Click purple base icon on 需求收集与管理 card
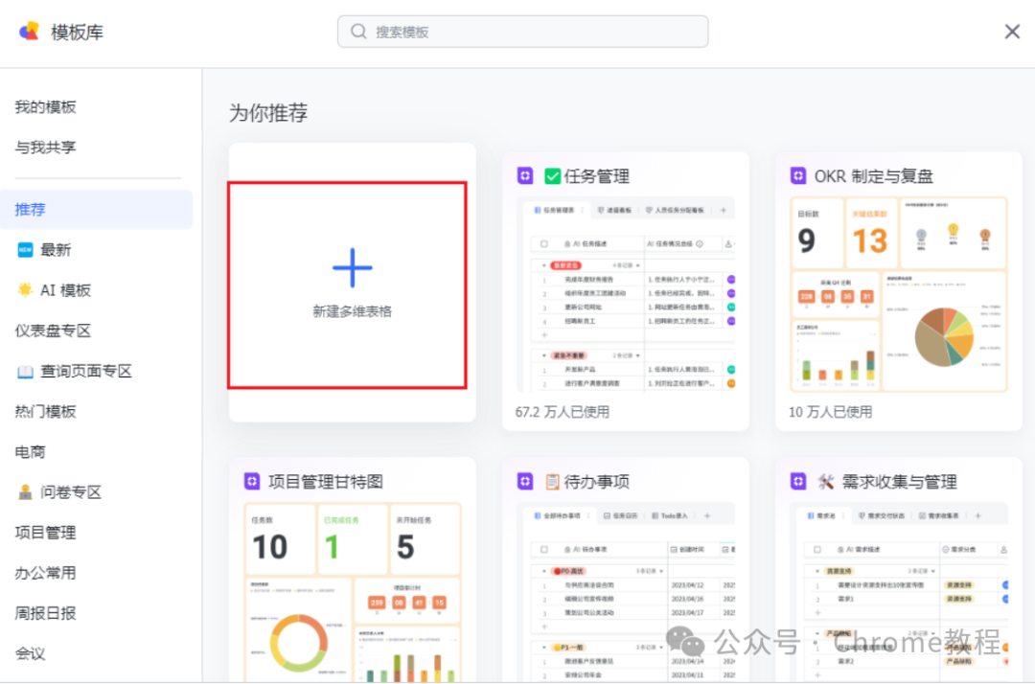This screenshot has height=684, width=1035. coord(798,482)
